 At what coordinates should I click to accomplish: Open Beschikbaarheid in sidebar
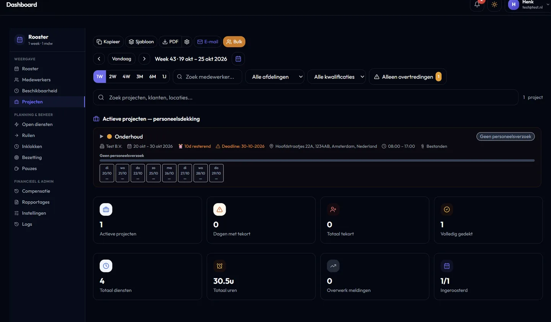pos(47,91)
